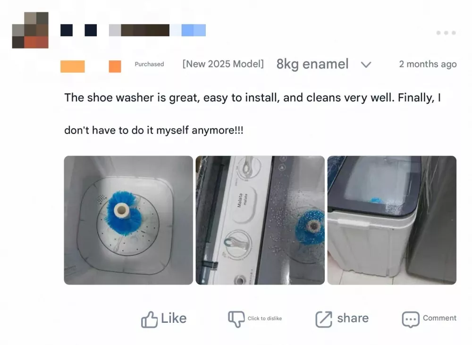Click the share text label
Image resolution: width=472 pixels, height=345 pixels.
tap(353, 318)
